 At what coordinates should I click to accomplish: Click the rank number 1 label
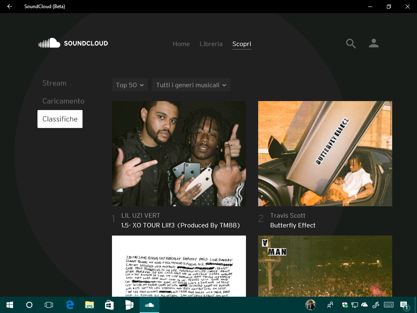(114, 219)
